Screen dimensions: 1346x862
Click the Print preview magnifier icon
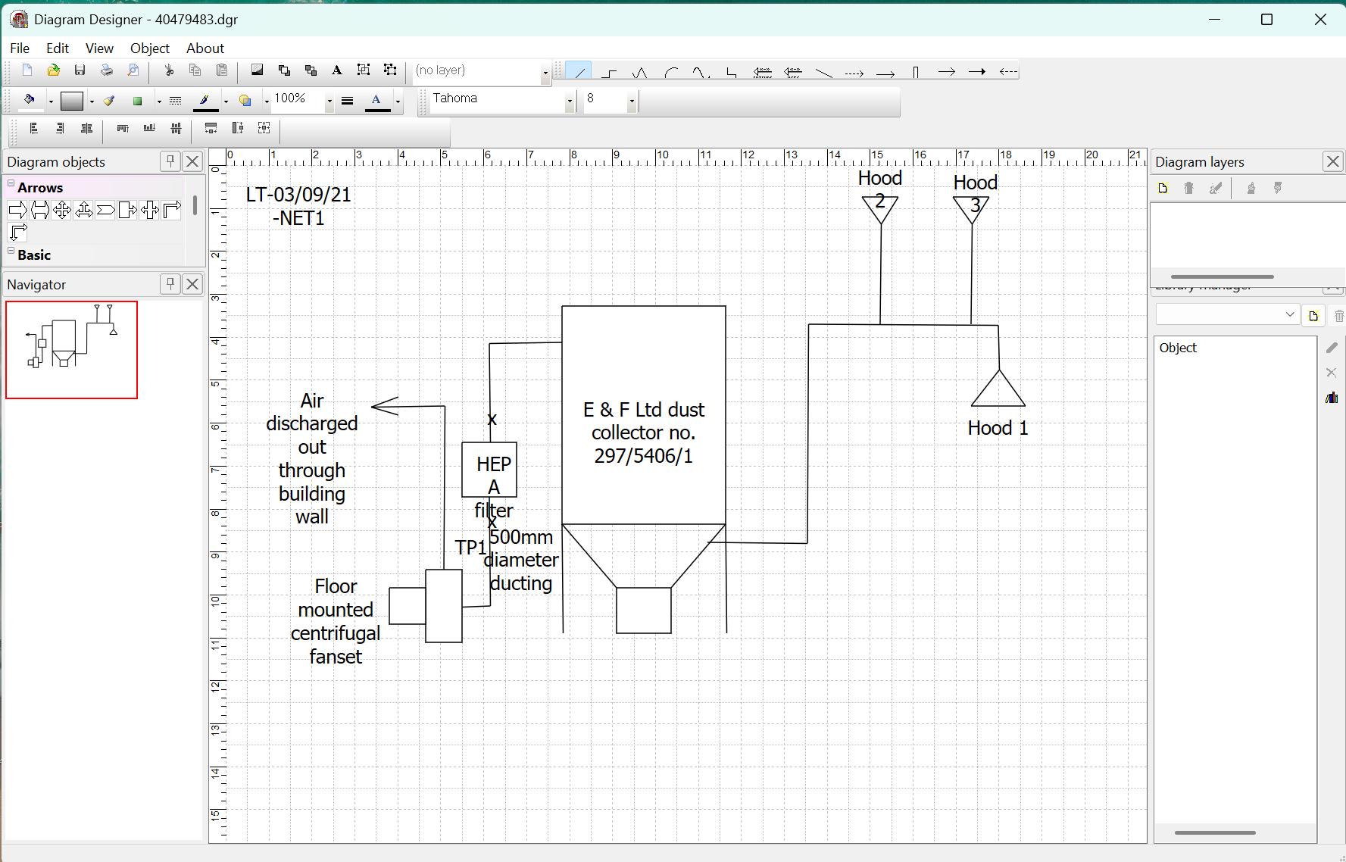pyautogui.click(x=133, y=70)
